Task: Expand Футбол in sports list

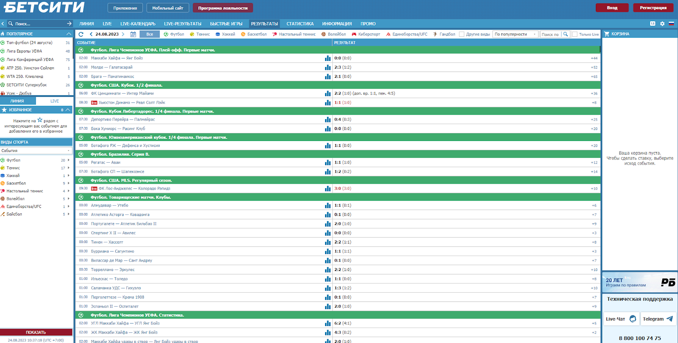Action: 69,160
